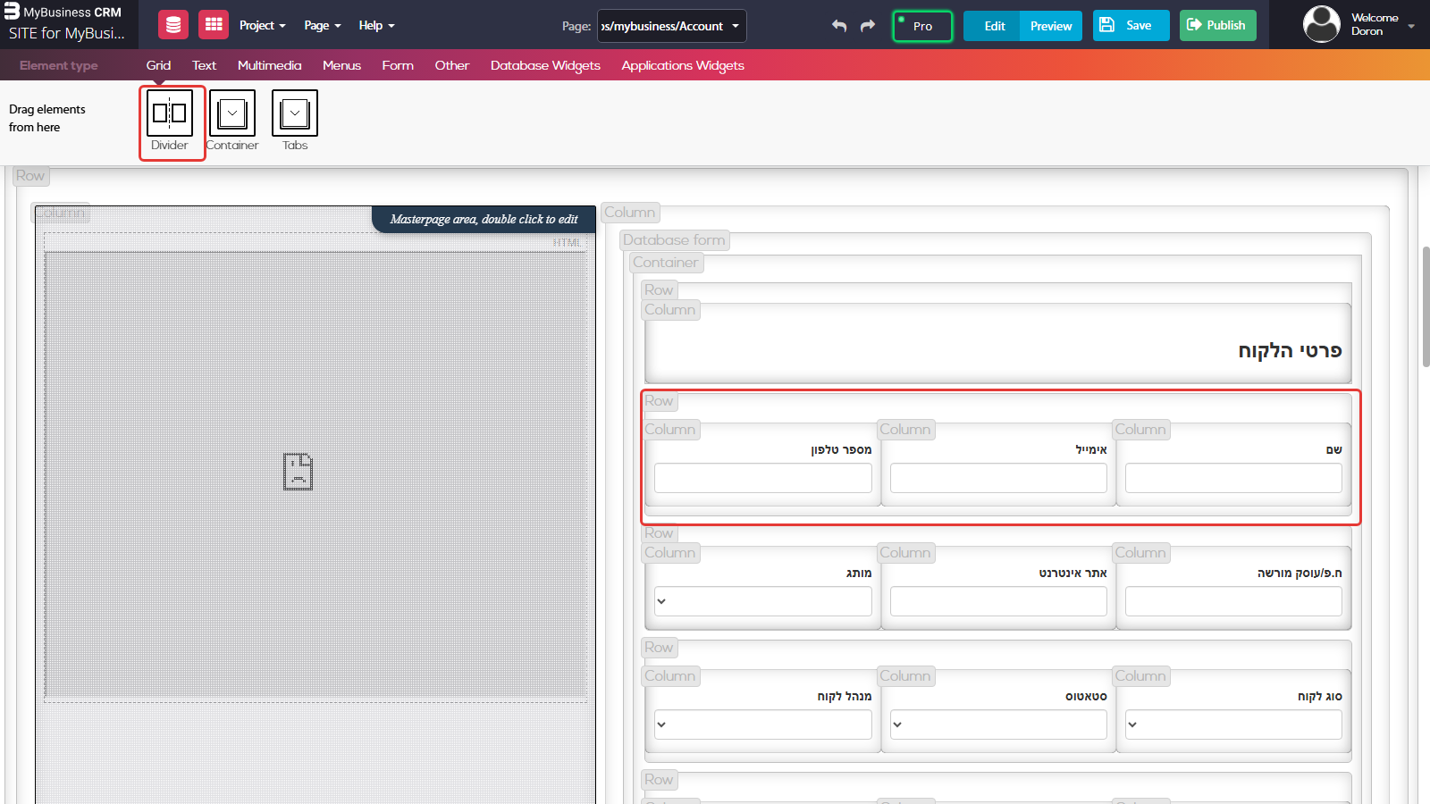Open the Page dropdown menu
The height and width of the screenshot is (804, 1430).
tap(323, 25)
